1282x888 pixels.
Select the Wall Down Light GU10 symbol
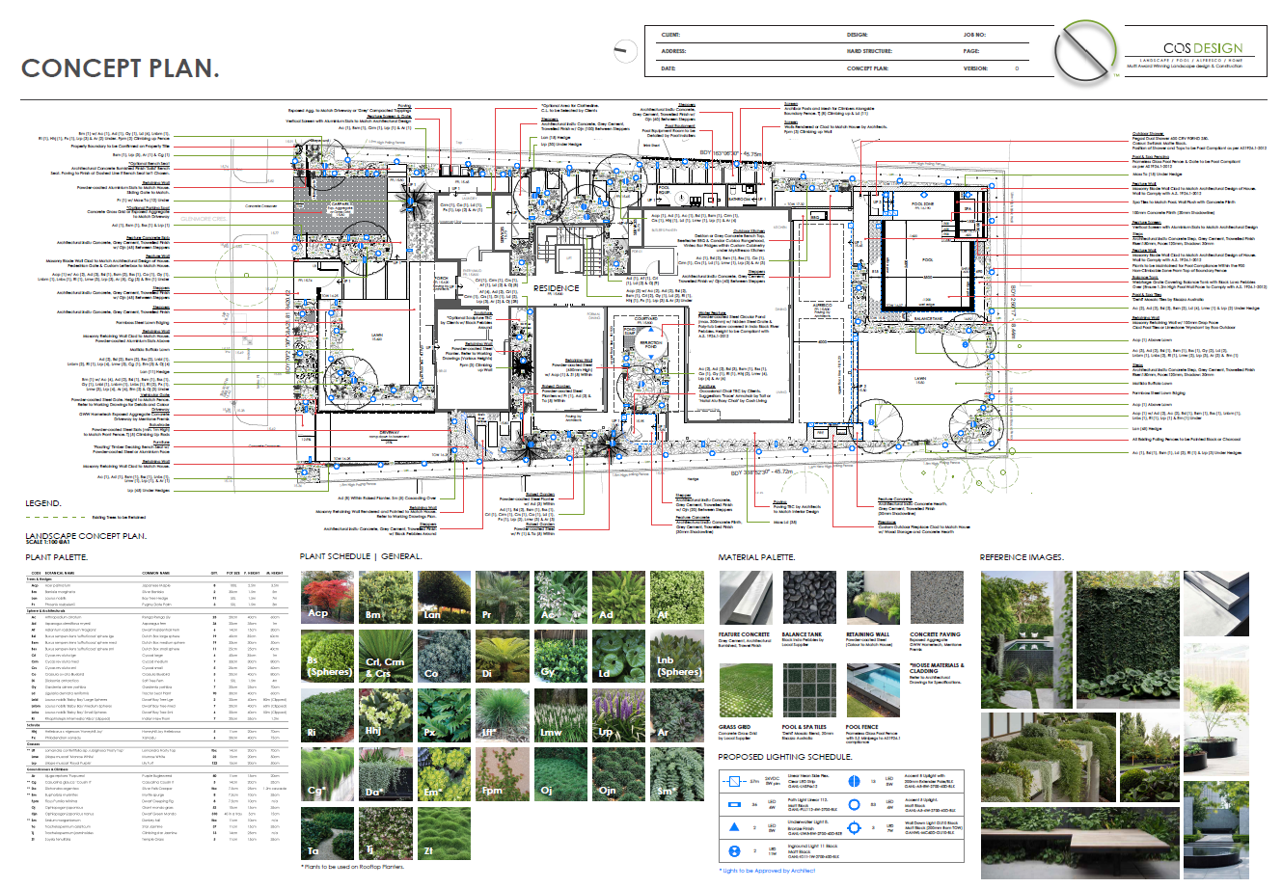855,827
